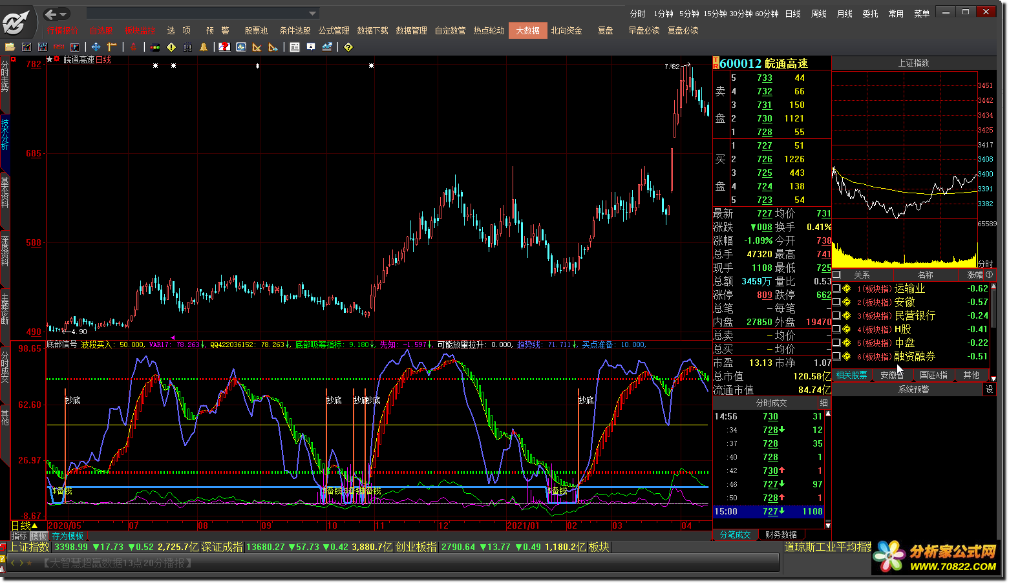1009x583 pixels.
Task: Toggle the header select-all checkbox near 关系
Action: pos(836,275)
